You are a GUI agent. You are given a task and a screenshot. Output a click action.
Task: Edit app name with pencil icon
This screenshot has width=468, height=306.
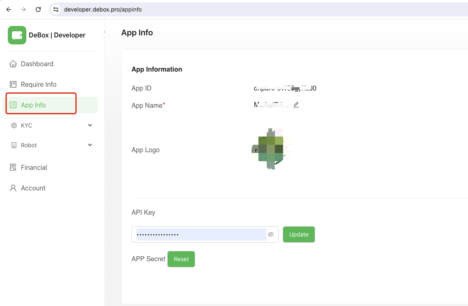point(296,104)
